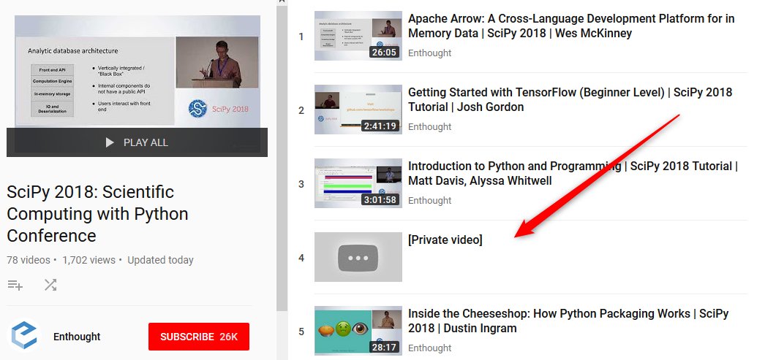Screen dimensions: 776x360
Task: Click the 2:41:19 duration badge
Action: click(380, 126)
